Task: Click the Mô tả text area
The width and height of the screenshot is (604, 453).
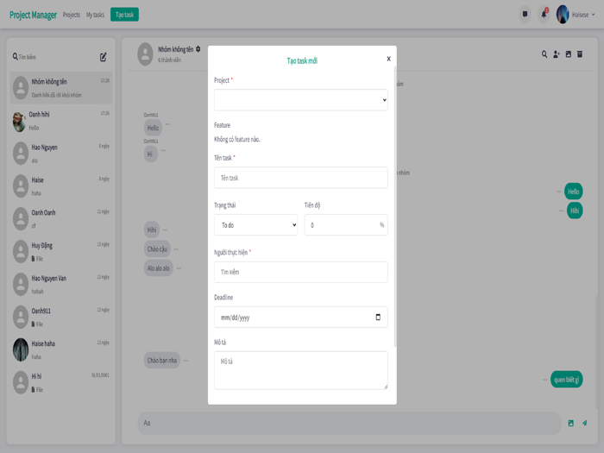Action: pyautogui.click(x=301, y=370)
